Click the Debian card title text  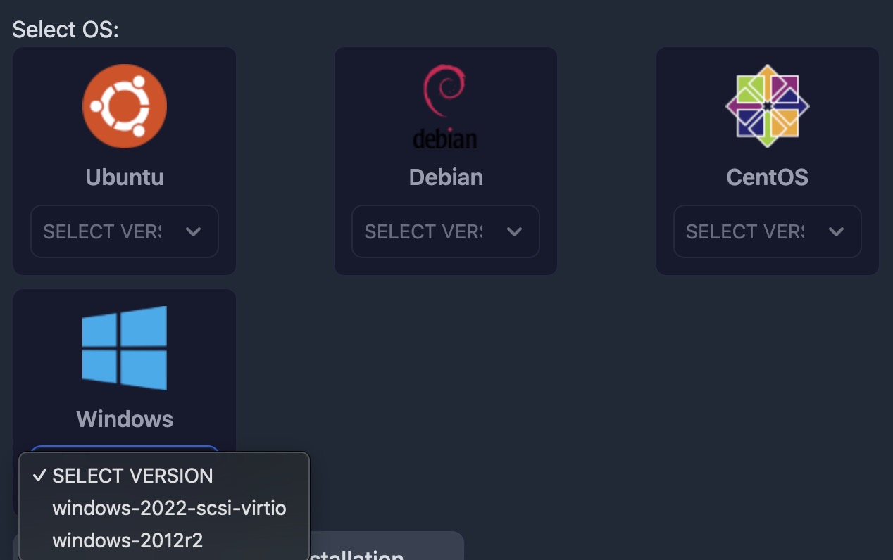click(x=446, y=177)
